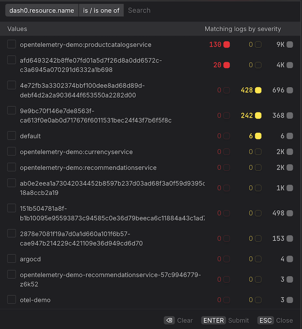Click the ESC key badge
Screen dimensions: 302x329
(265, 320)
